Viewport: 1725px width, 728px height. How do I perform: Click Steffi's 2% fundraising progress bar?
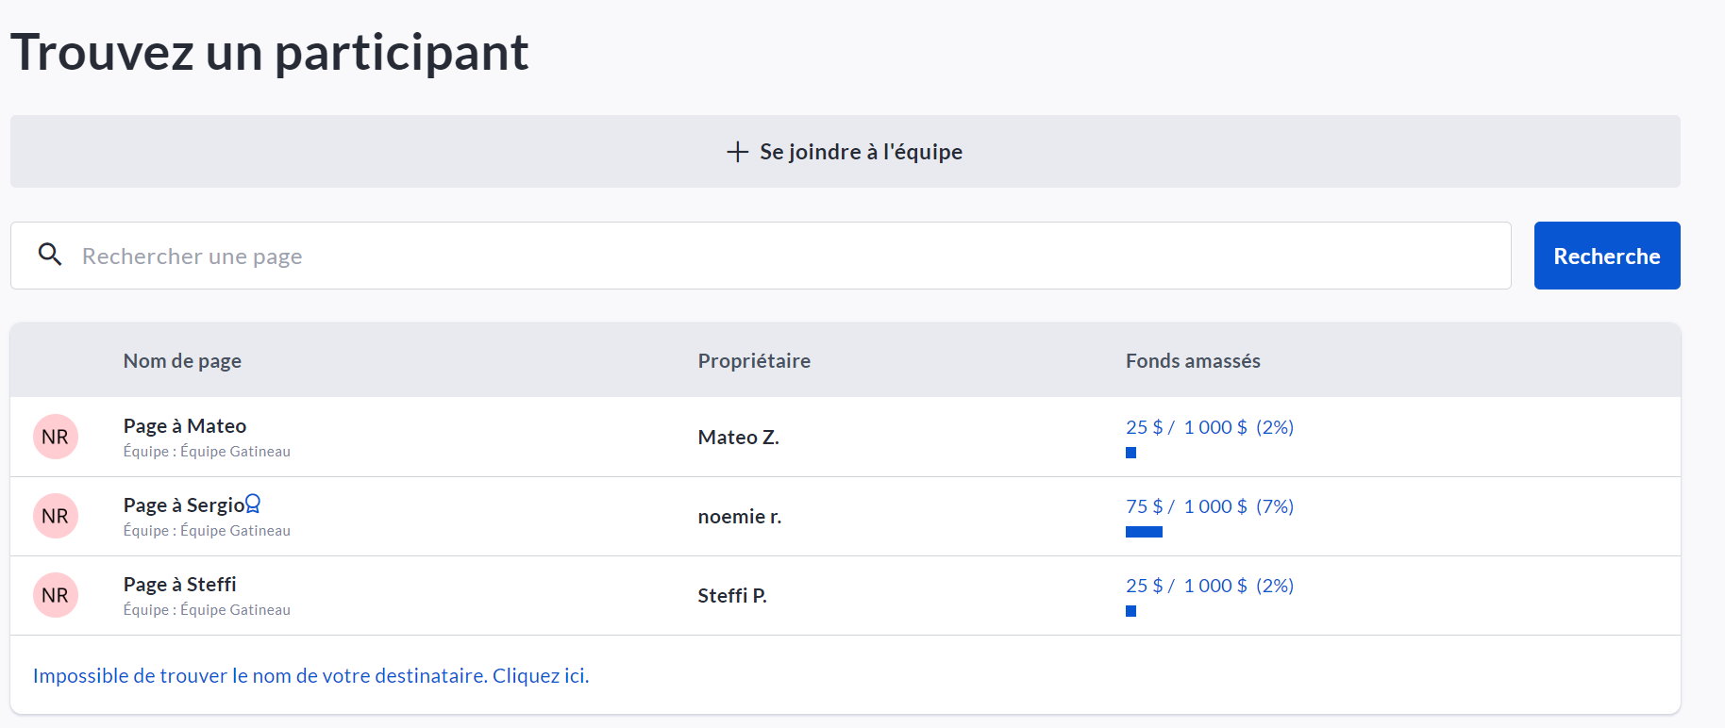point(1130,611)
